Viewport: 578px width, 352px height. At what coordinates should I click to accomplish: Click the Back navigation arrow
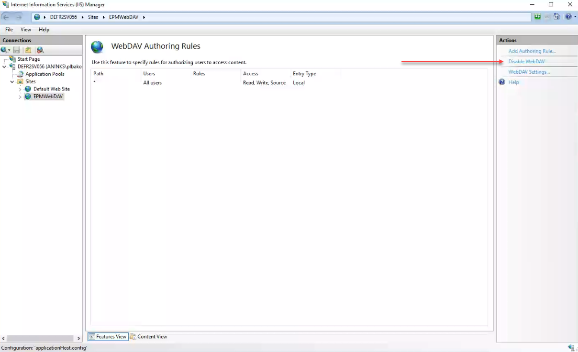click(6, 17)
